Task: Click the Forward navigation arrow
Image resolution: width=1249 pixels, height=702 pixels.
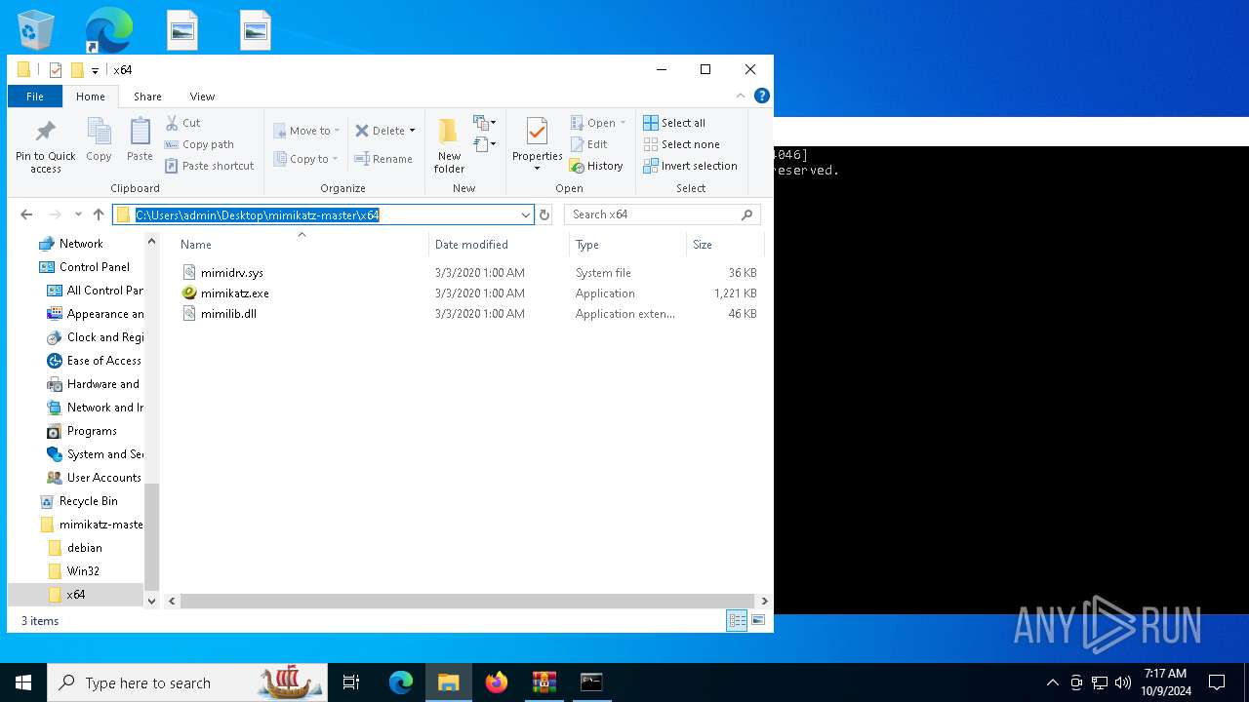Action: click(x=55, y=214)
